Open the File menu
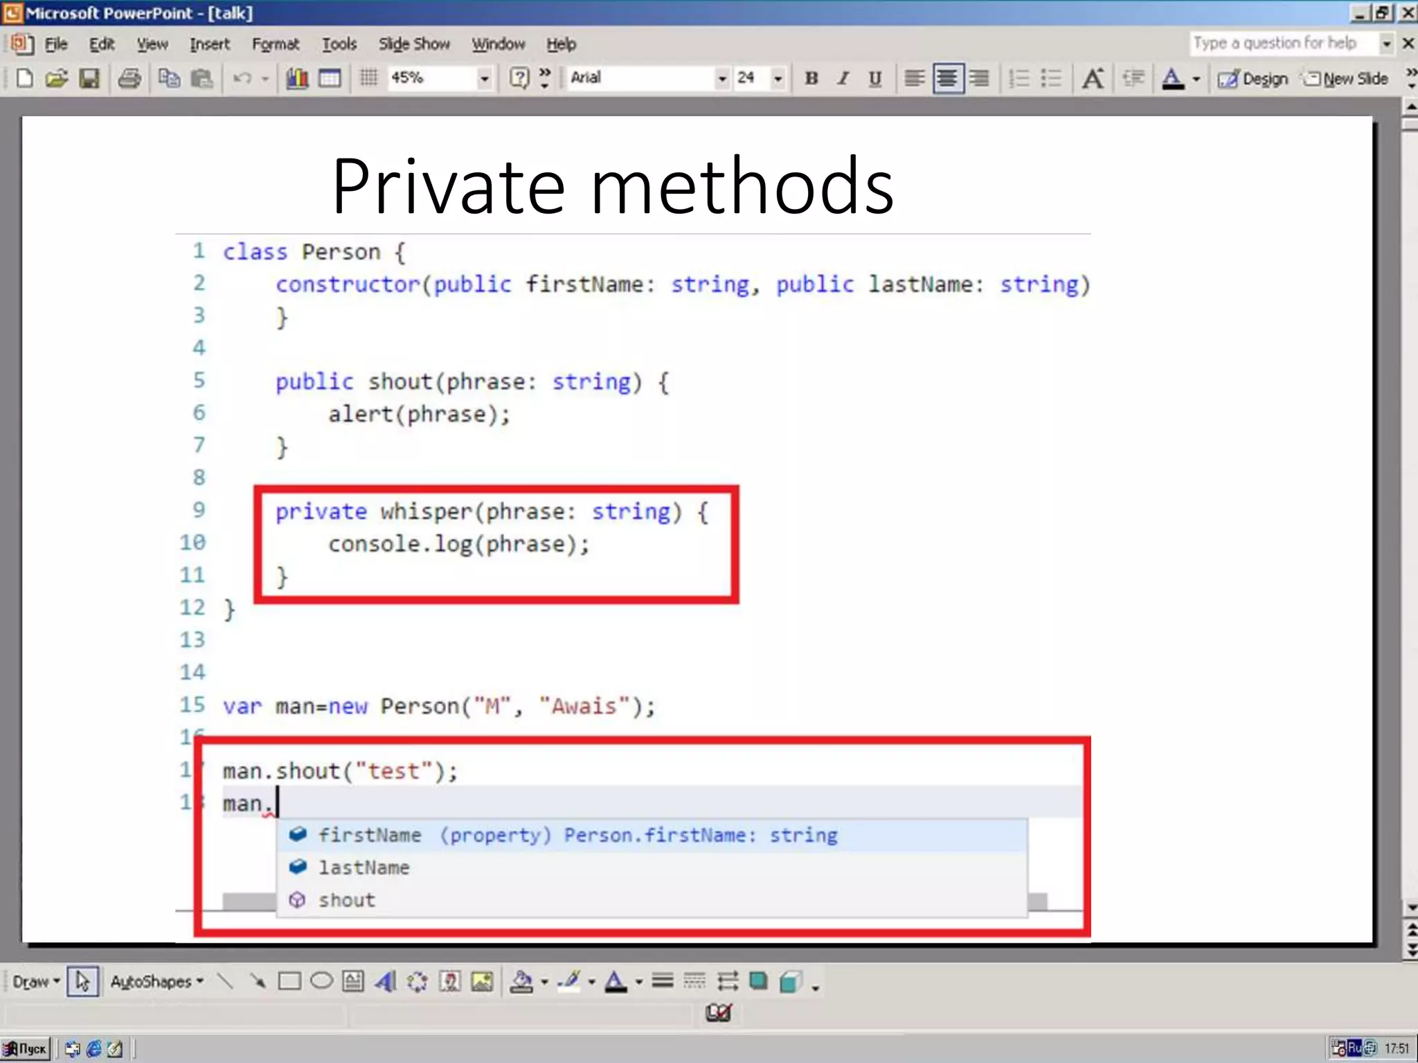This screenshot has height=1063, width=1418. click(55, 44)
